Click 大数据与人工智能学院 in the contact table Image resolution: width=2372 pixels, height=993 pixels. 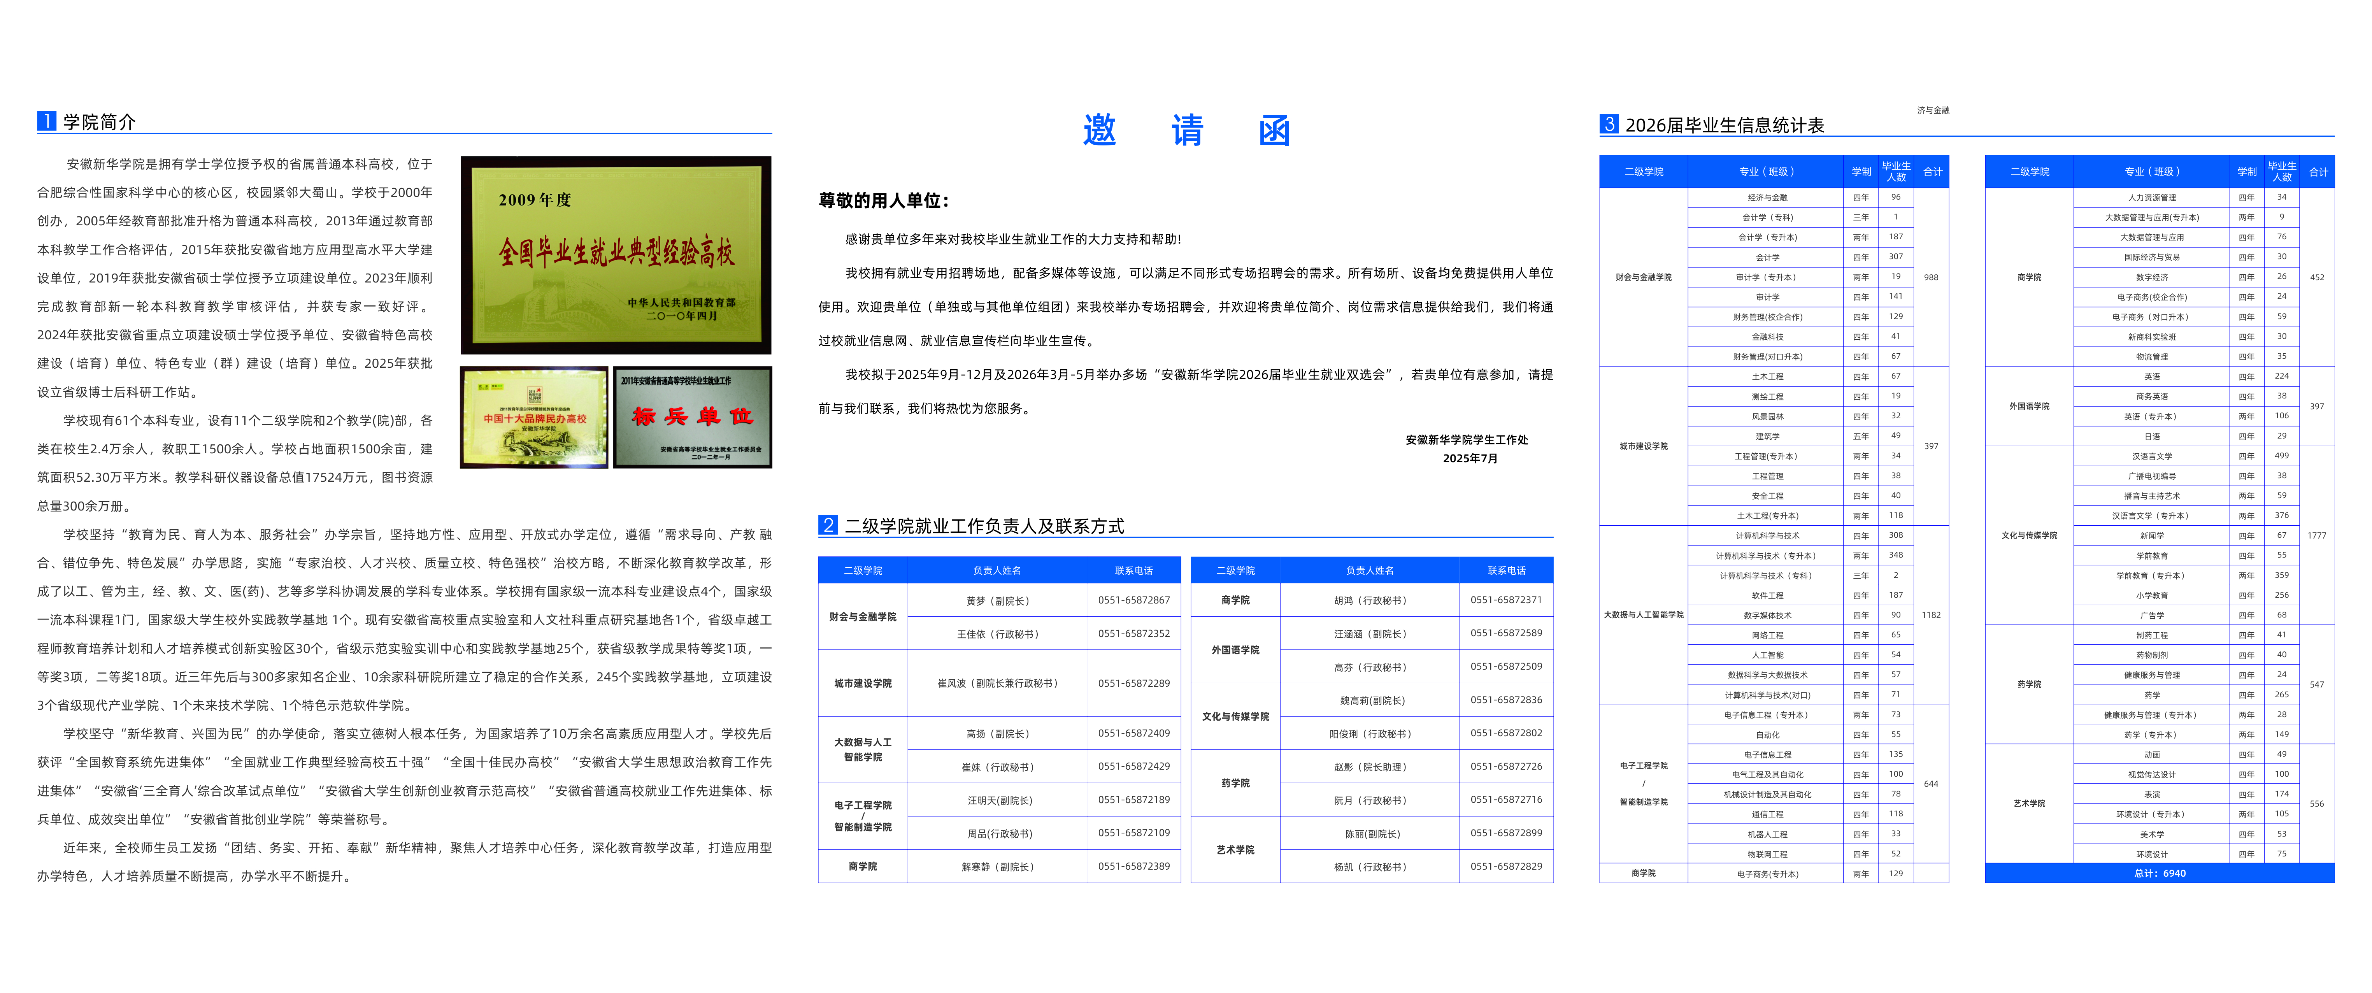click(x=863, y=750)
